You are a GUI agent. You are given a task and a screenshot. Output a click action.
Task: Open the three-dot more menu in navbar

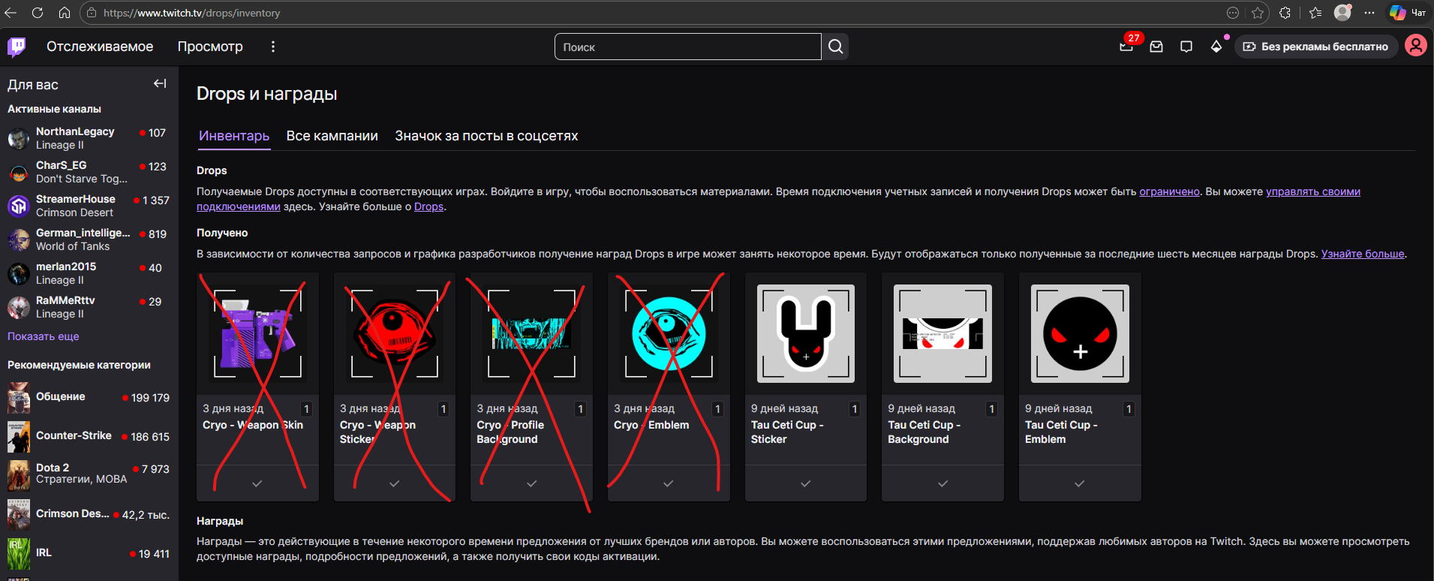point(273,47)
